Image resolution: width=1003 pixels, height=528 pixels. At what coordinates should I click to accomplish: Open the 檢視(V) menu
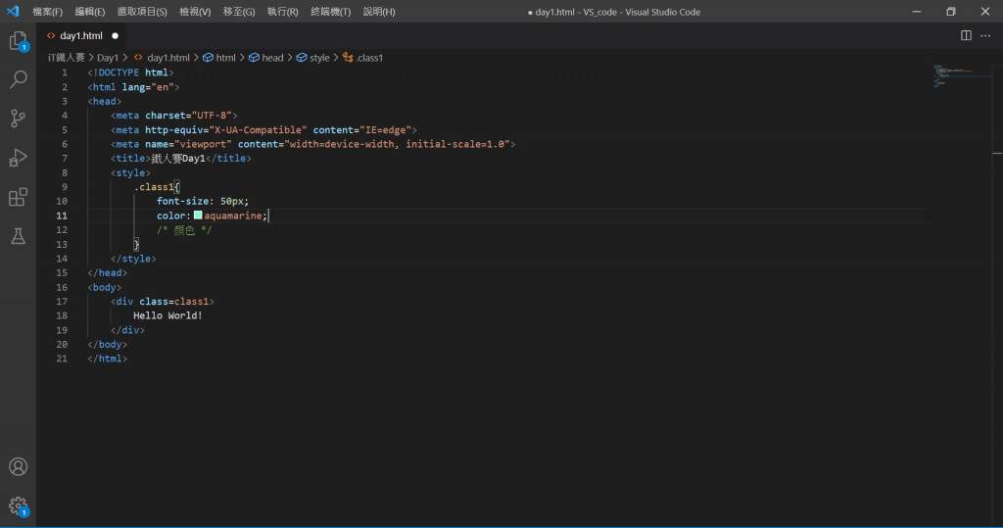(195, 12)
